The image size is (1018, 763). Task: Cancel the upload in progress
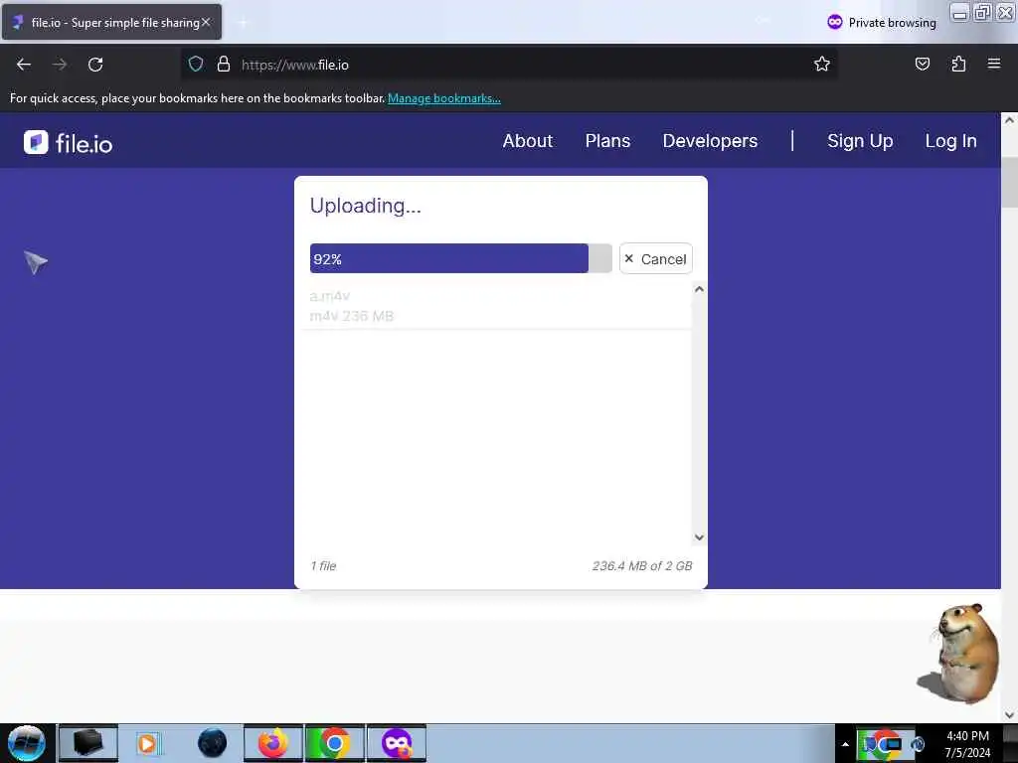(x=656, y=258)
